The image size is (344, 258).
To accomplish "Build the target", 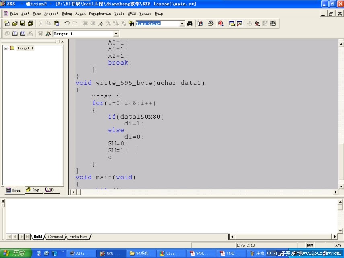I will pyautogui.click(x=15, y=33).
